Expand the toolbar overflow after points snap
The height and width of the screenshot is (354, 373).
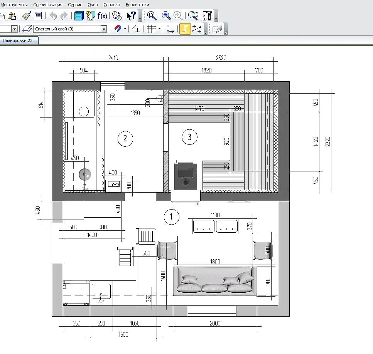tap(206, 33)
